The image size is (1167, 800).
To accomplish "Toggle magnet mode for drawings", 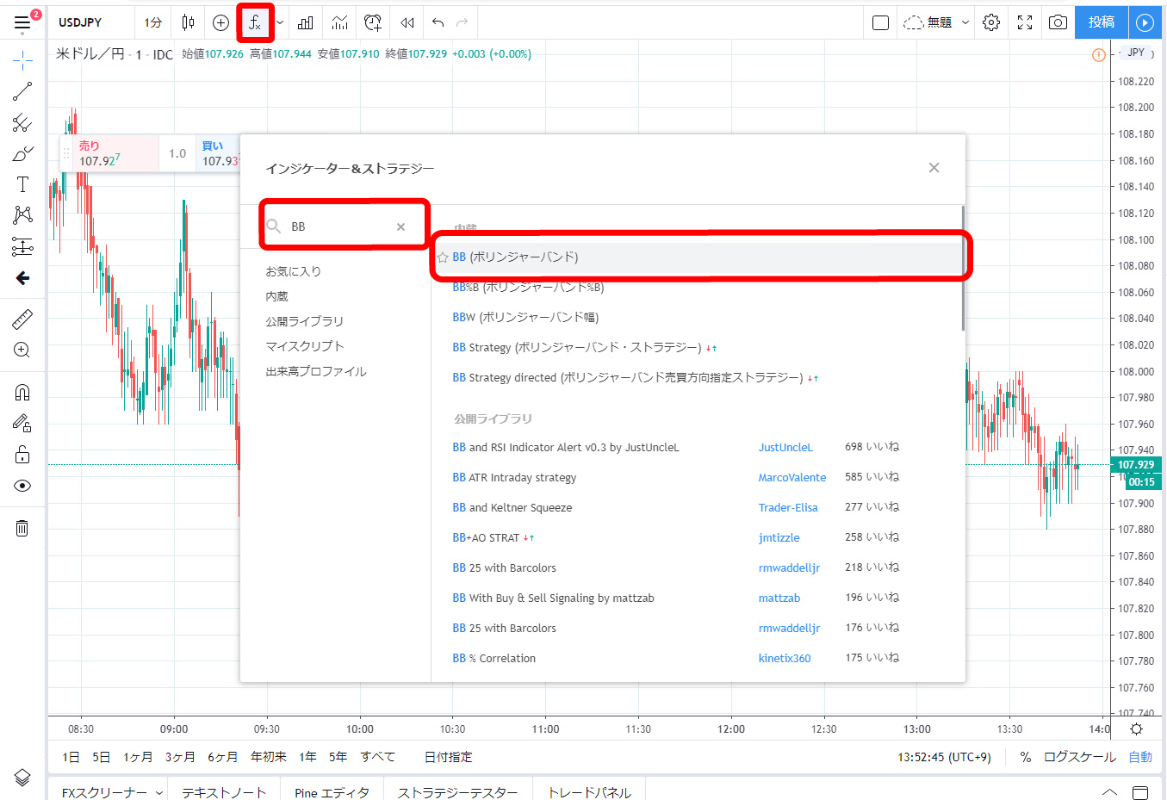I will [22, 393].
